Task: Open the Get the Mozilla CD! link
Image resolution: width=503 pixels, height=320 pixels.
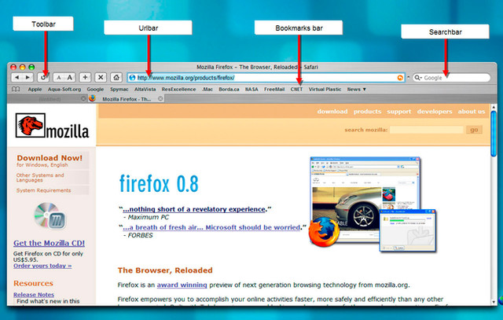Action: [49, 243]
